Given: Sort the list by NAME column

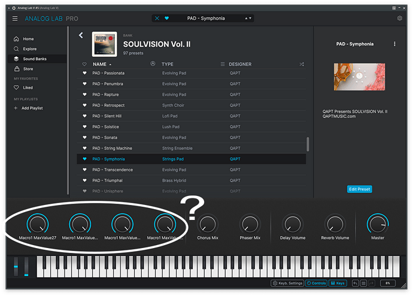Looking at the screenshot, I should pos(99,64).
